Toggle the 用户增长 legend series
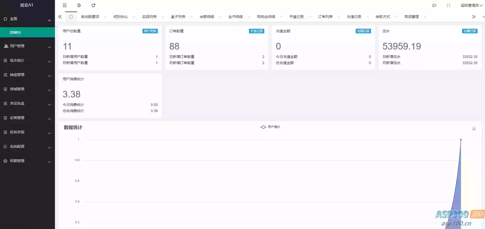 click(270, 127)
